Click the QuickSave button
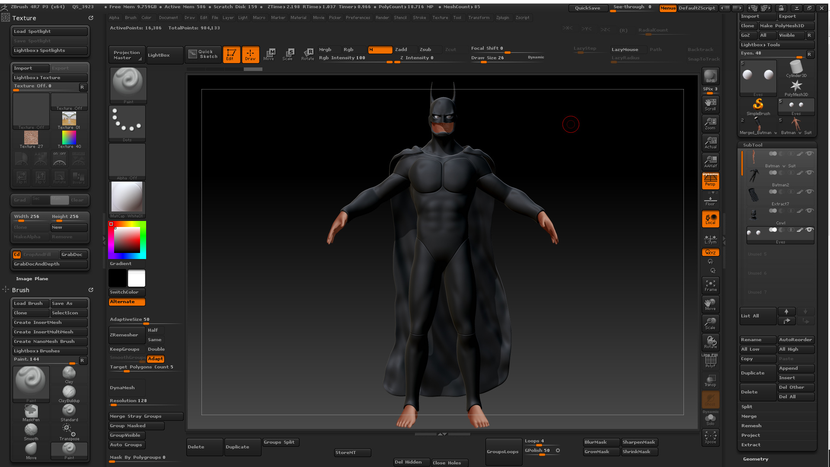Screen dimensions: 830x467 coord(587,8)
